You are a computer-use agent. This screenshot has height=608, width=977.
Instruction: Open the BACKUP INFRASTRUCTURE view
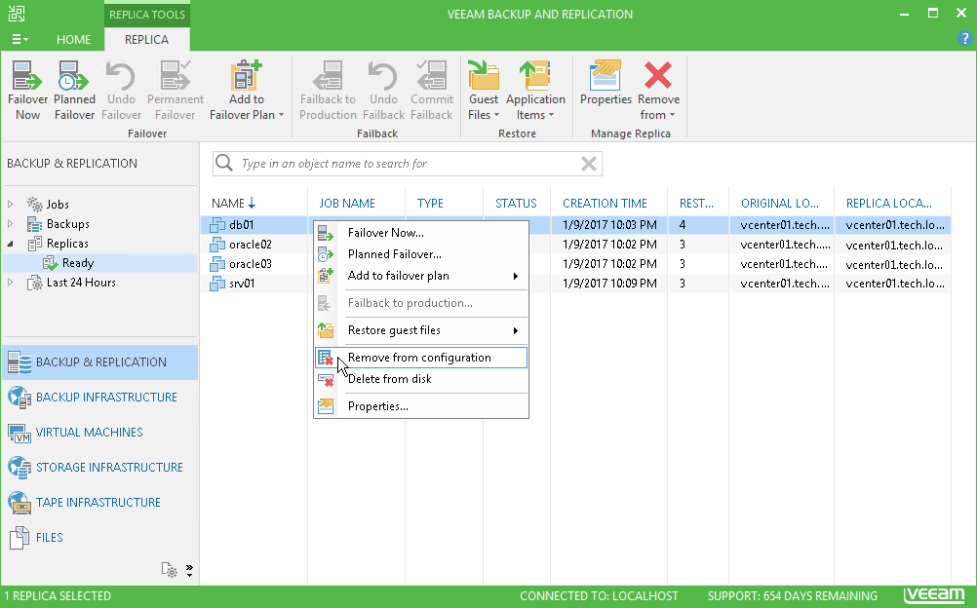click(x=99, y=398)
